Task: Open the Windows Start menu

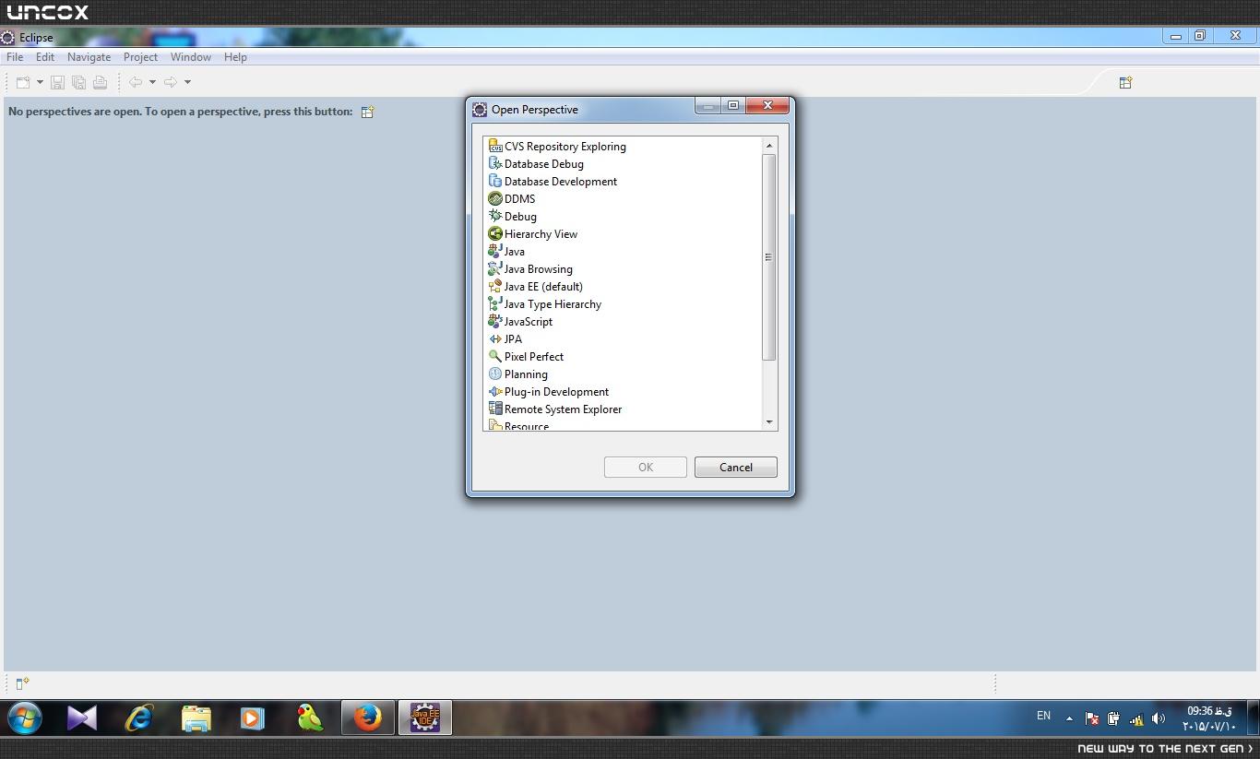Action: [25, 717]
